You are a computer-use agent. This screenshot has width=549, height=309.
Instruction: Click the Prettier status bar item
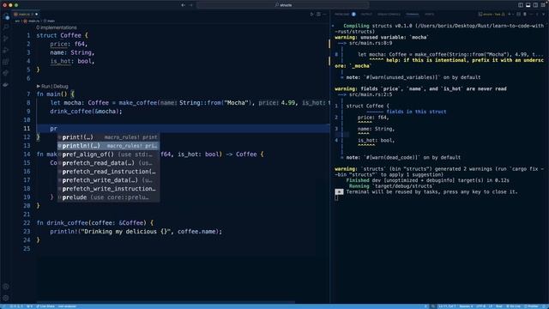click(531, 306)
